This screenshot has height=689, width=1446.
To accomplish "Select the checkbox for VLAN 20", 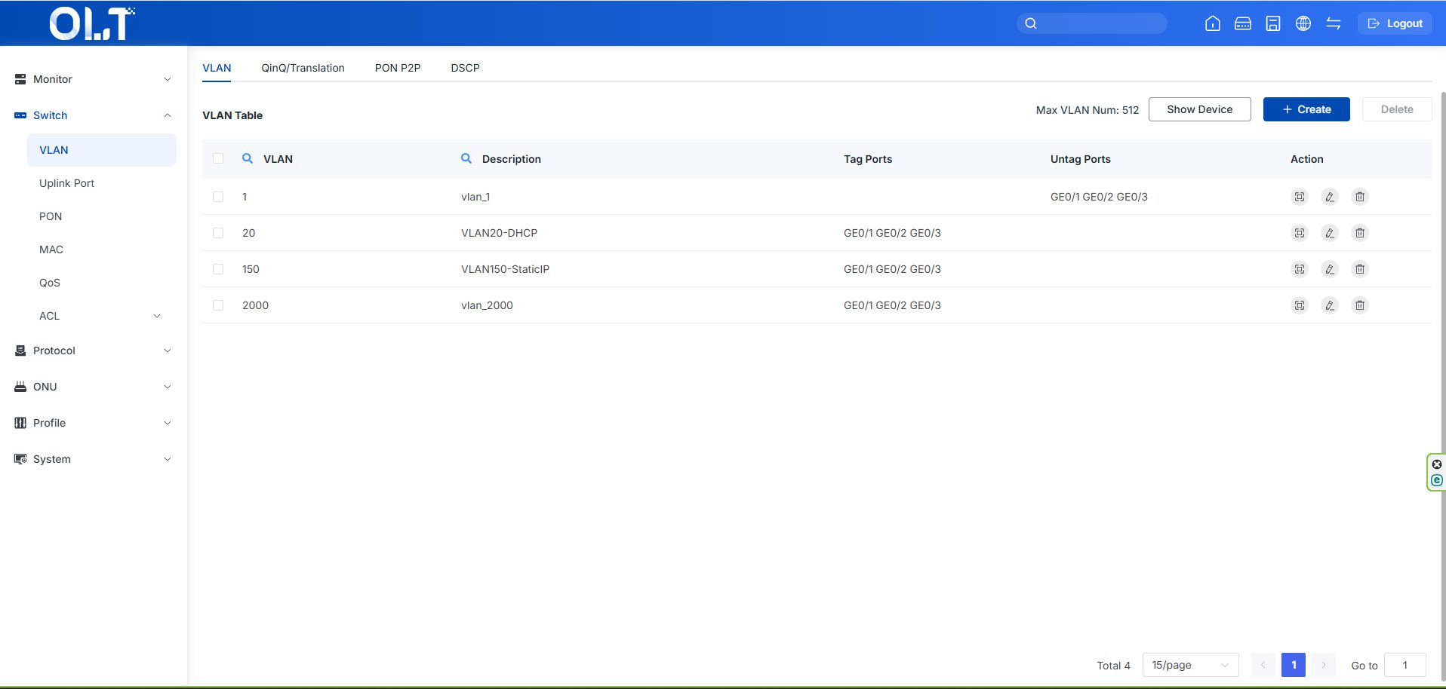I will (x=218, y=233).
